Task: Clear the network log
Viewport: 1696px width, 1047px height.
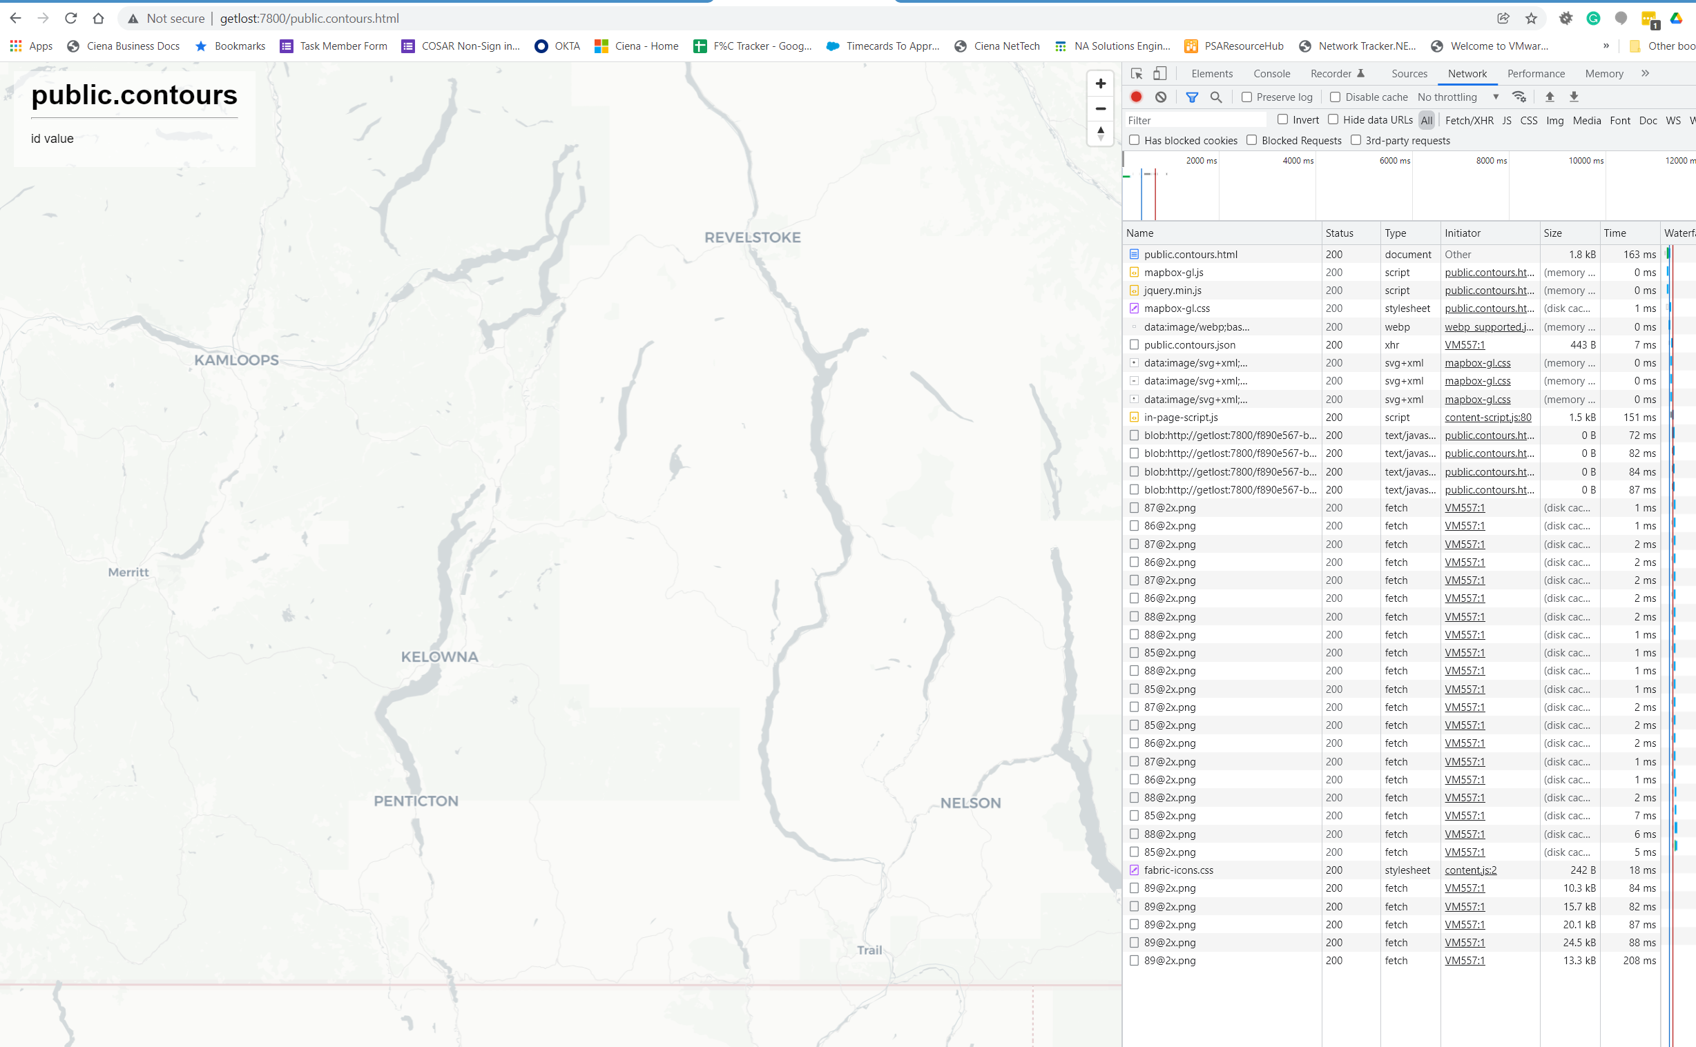Action: point(1160,97)
